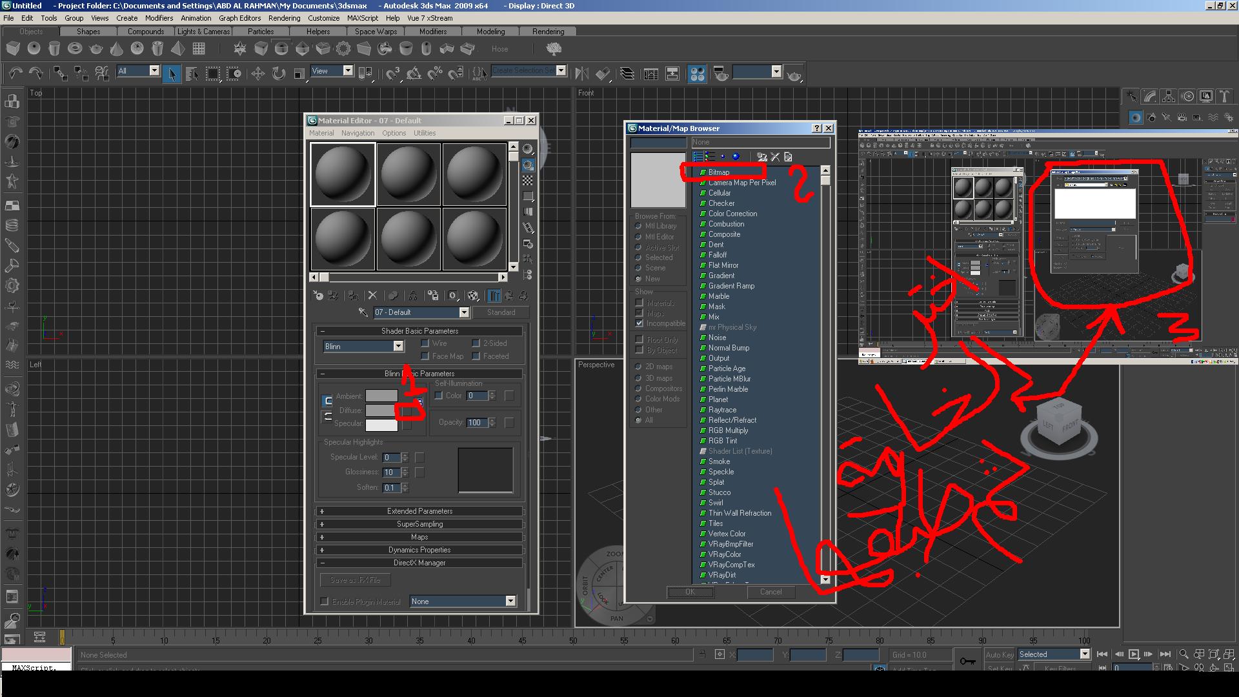
Task: Click the Diffuse color swatch
Action: pyautogui.click(x=381, y=410)
